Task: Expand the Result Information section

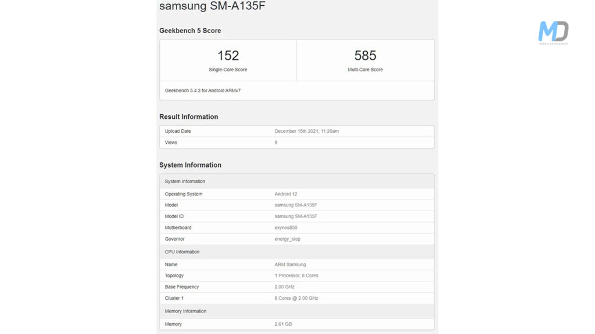Action: coord(188,117)
